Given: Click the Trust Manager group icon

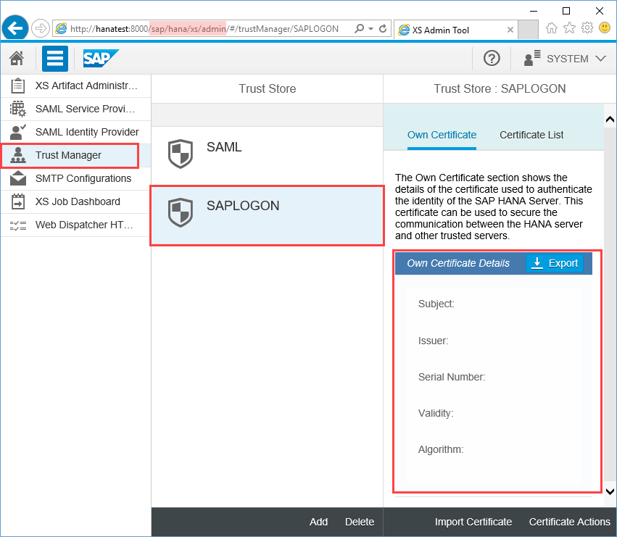Looking at the screenshot, I should [17, 155].
